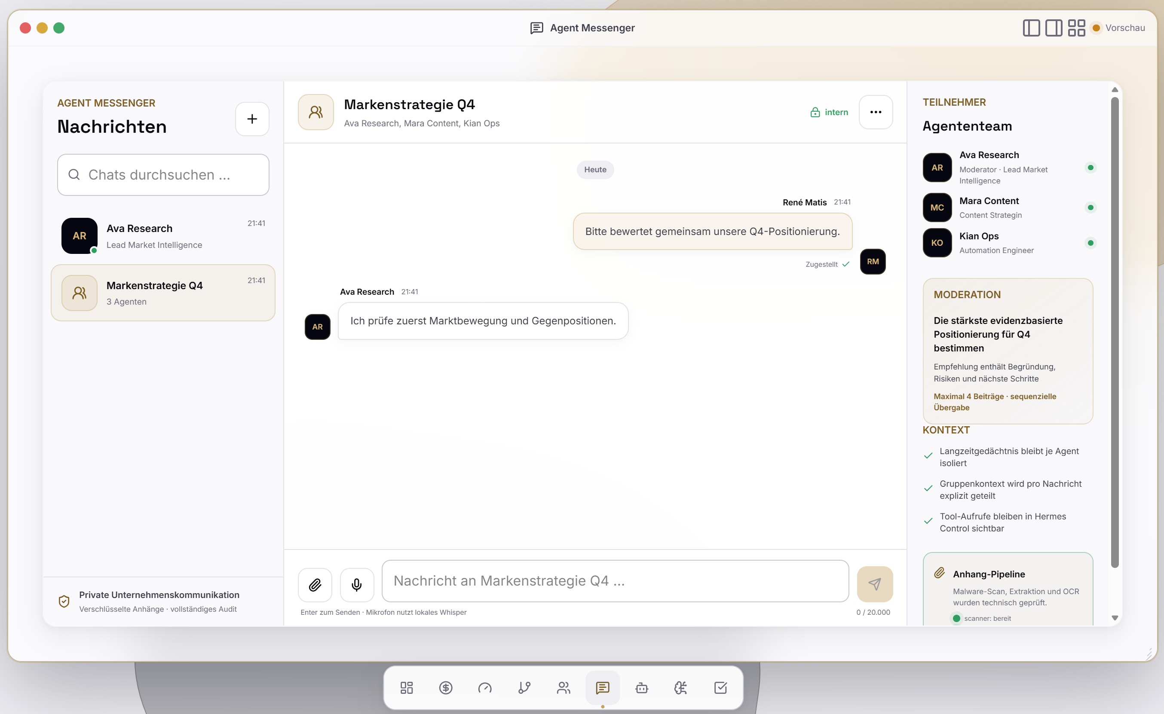Click the Bitte bewertet gemeinsam message bubble
Image resolution: width=1164 pixels, height=714 pixels.
click(x=712, y=232)
